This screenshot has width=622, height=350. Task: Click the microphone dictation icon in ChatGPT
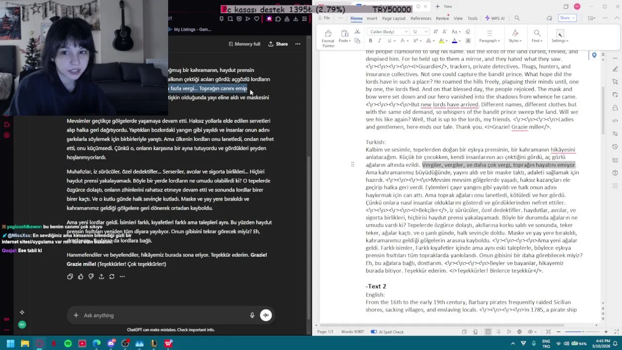coord(252,315)
